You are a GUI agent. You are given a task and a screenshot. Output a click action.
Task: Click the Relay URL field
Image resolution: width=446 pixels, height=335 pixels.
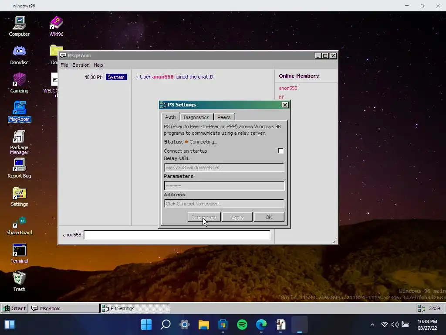[x=224, y=167]
